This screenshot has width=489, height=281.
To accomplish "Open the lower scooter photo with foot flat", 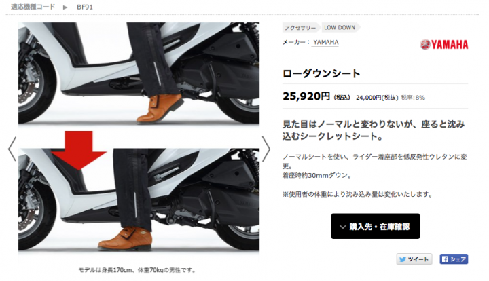I will (x=139, y=200).
